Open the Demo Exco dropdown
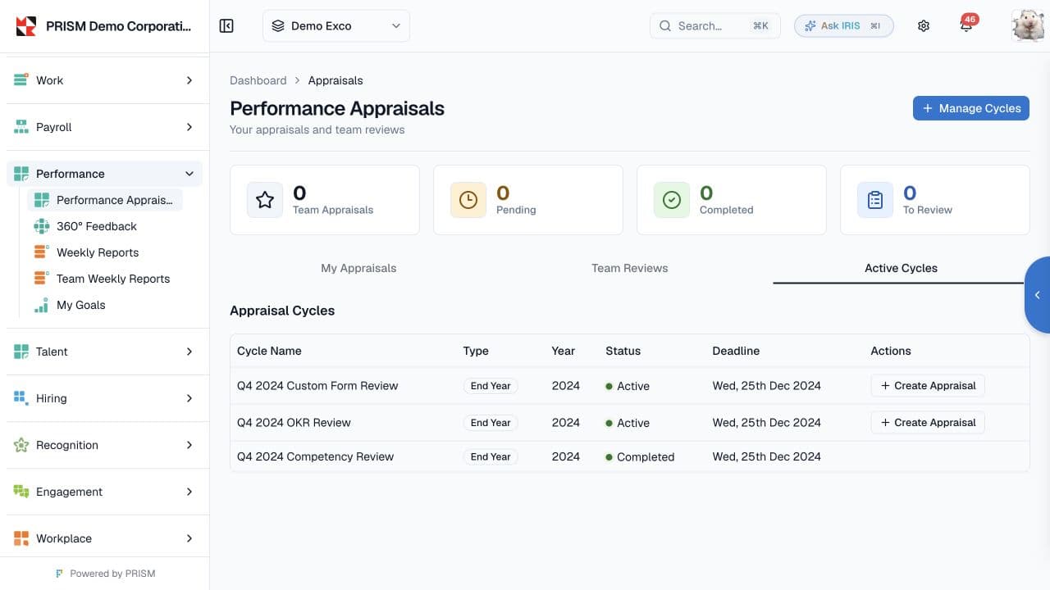The height and width of the screenshot is (590, 1050). pos(336,26)
